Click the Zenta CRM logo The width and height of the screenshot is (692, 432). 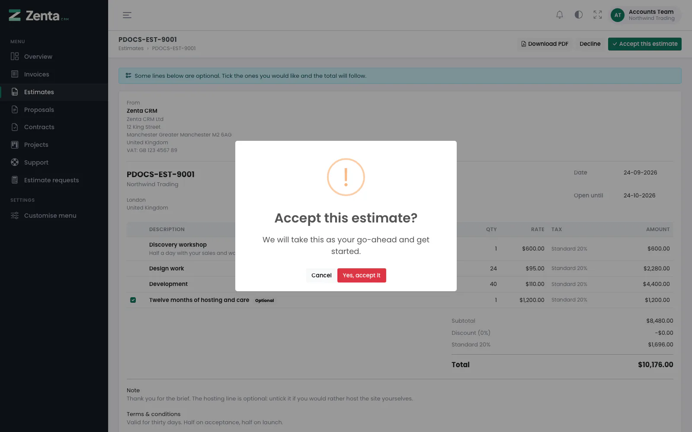[x=39, y=16]
